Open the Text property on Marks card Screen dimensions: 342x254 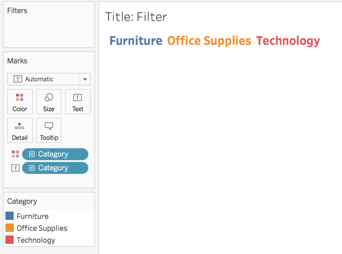tap(77, 101)
